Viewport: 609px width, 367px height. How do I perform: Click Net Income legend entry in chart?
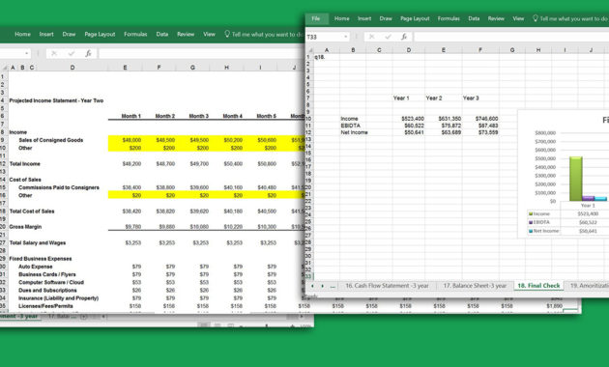[x=543, y=231]
